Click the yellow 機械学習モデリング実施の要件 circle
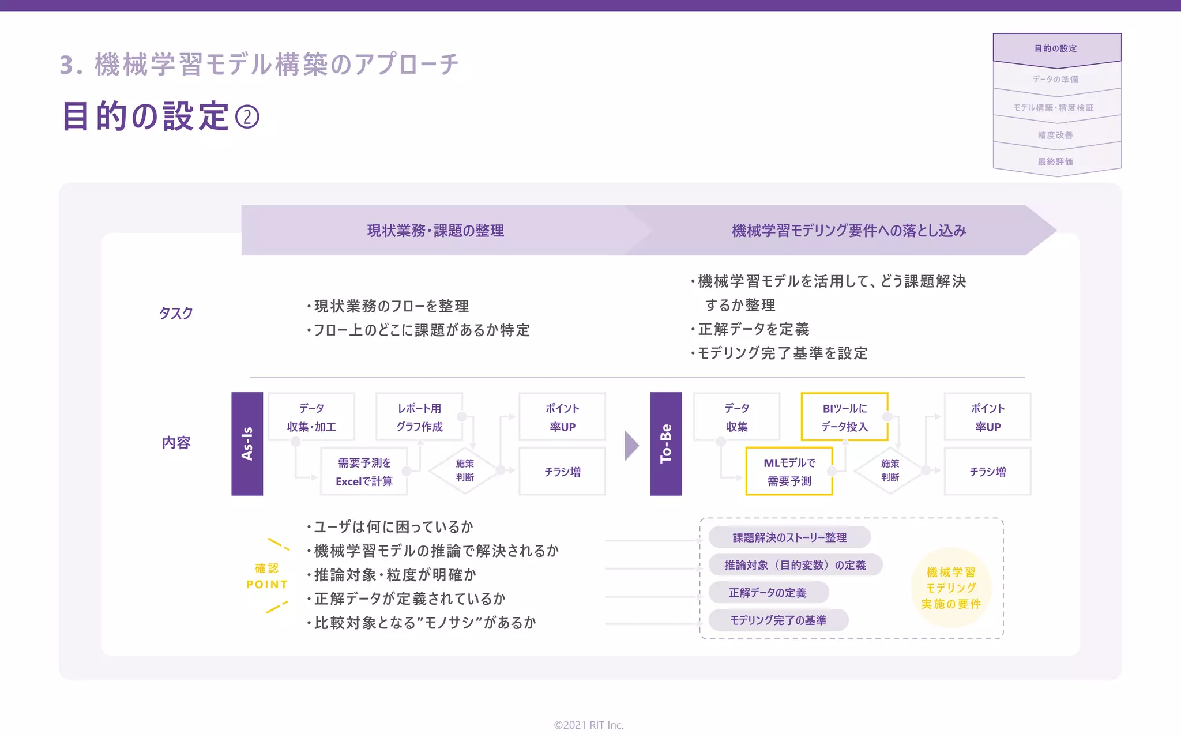This screenshot has width=1181, height=738. tap(951, 588)
